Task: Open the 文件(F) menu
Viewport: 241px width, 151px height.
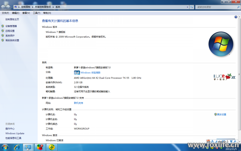Action: pos(5,13)
